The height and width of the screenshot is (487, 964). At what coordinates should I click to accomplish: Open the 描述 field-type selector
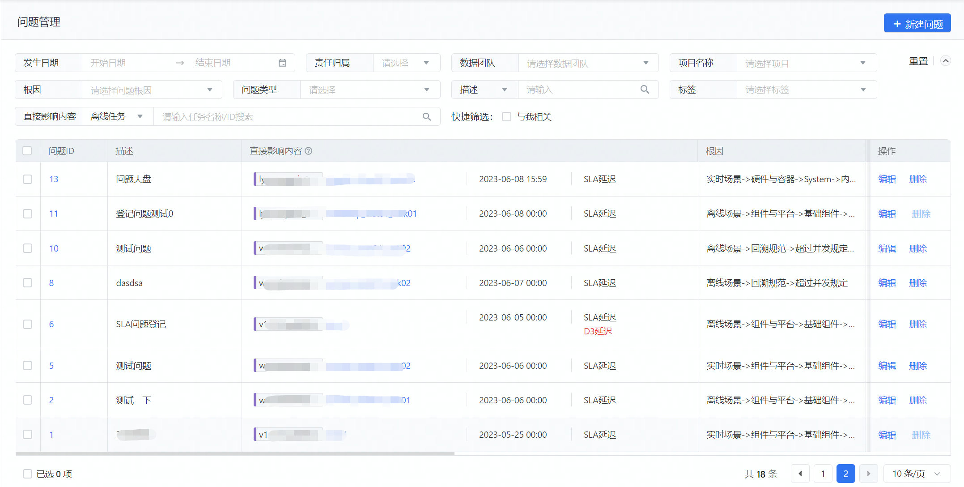484,90
